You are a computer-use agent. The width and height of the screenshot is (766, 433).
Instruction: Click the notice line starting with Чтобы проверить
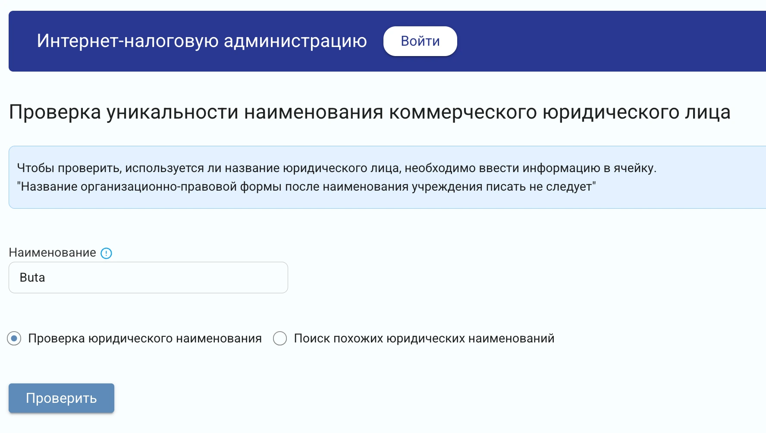(x=336, y=168)
